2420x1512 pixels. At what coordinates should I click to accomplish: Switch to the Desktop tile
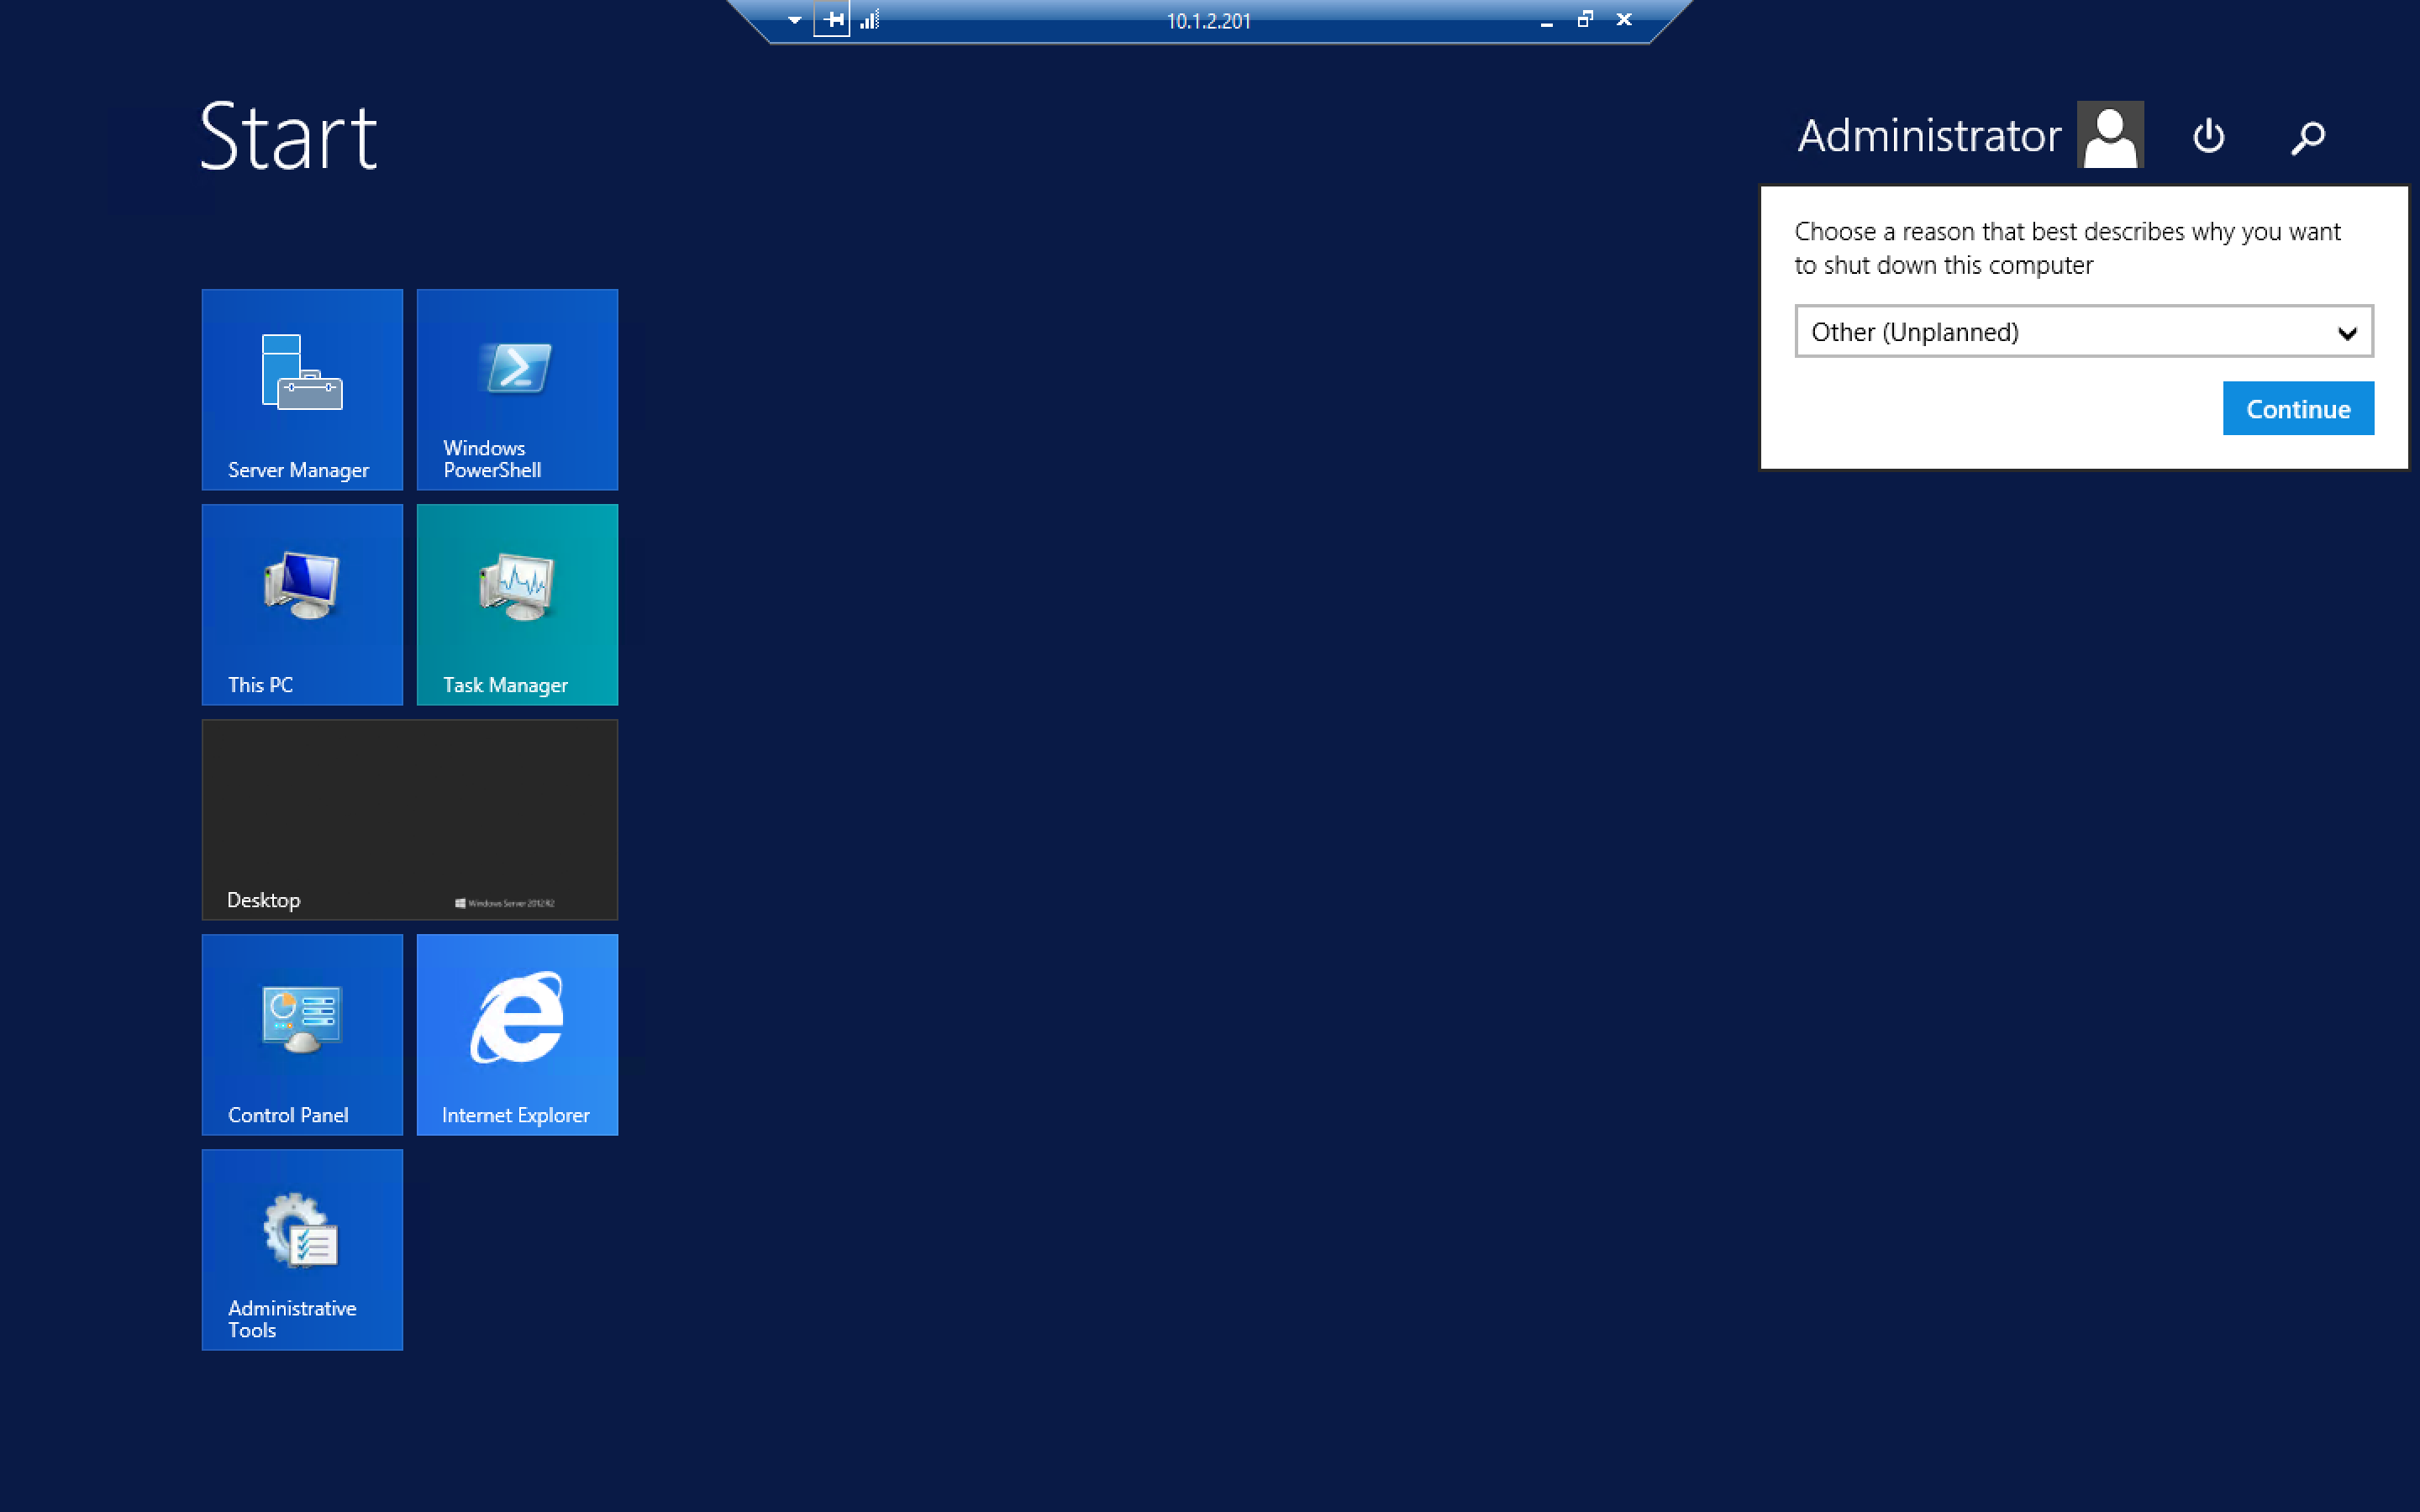409,819
